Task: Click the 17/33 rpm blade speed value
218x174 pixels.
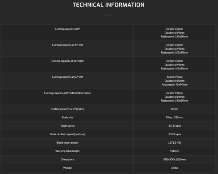Action: [x=175, y=126]
